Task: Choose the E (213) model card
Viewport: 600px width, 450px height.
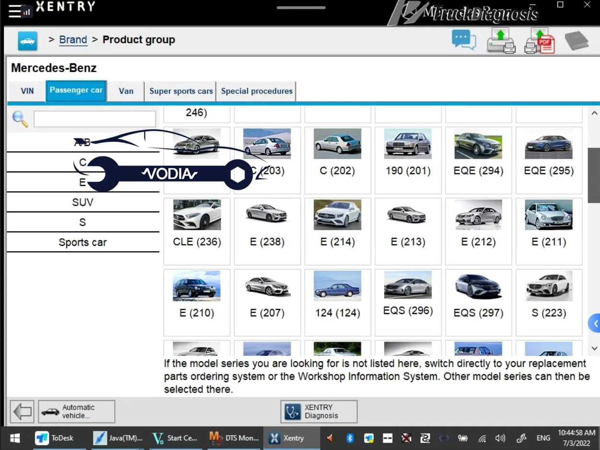Action: coord(408,231)
